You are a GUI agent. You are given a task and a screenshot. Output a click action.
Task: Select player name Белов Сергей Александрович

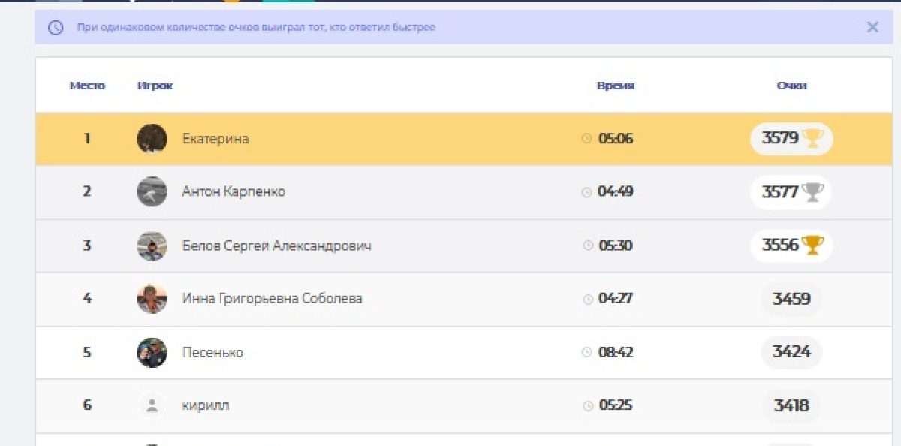coord(277,246)
